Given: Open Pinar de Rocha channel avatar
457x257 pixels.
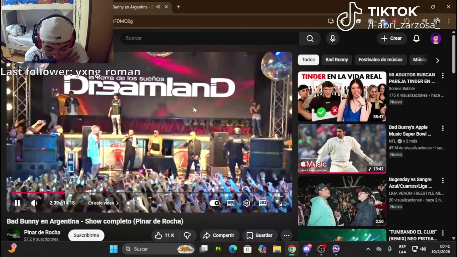Looking at the screenshot, I should point(14,235).
